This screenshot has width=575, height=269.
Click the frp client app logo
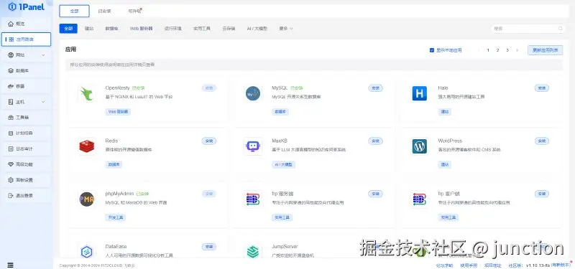420,199
